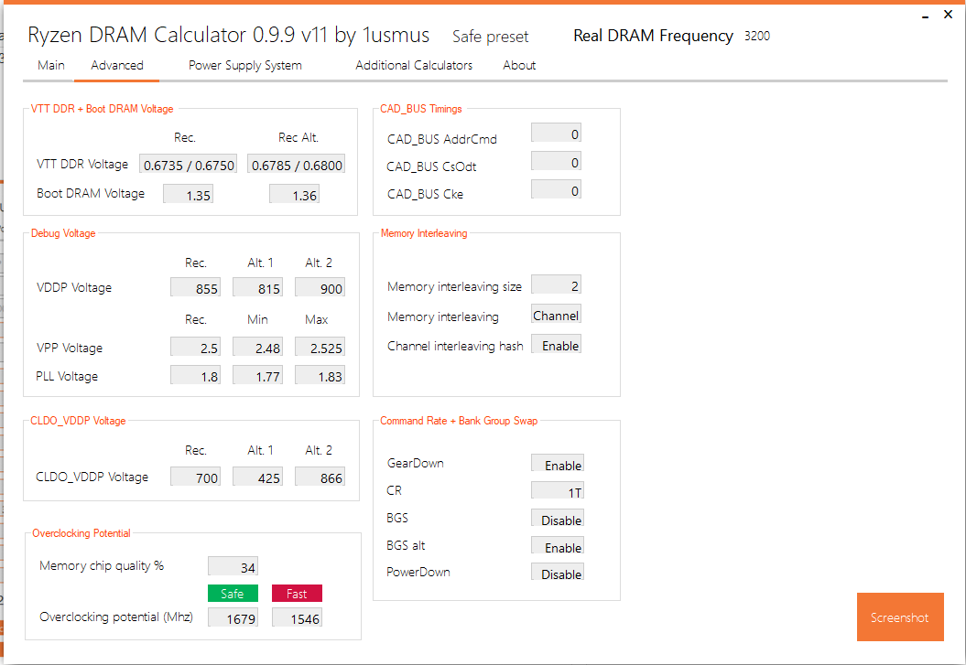Go to the Additional Calculators tab

[414, 65]
